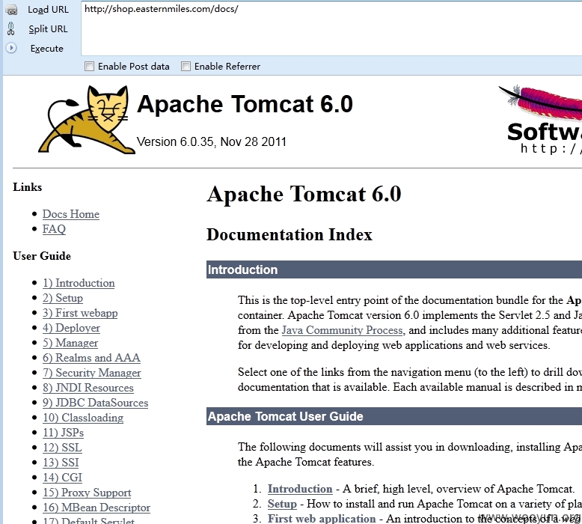This screenshot has width=582, height=524.
Task: Enable the Post data checkbox
Action: pos(89,67)
